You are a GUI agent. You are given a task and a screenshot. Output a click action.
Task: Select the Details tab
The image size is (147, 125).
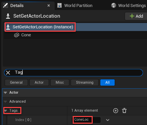click(x=28, y=5)
